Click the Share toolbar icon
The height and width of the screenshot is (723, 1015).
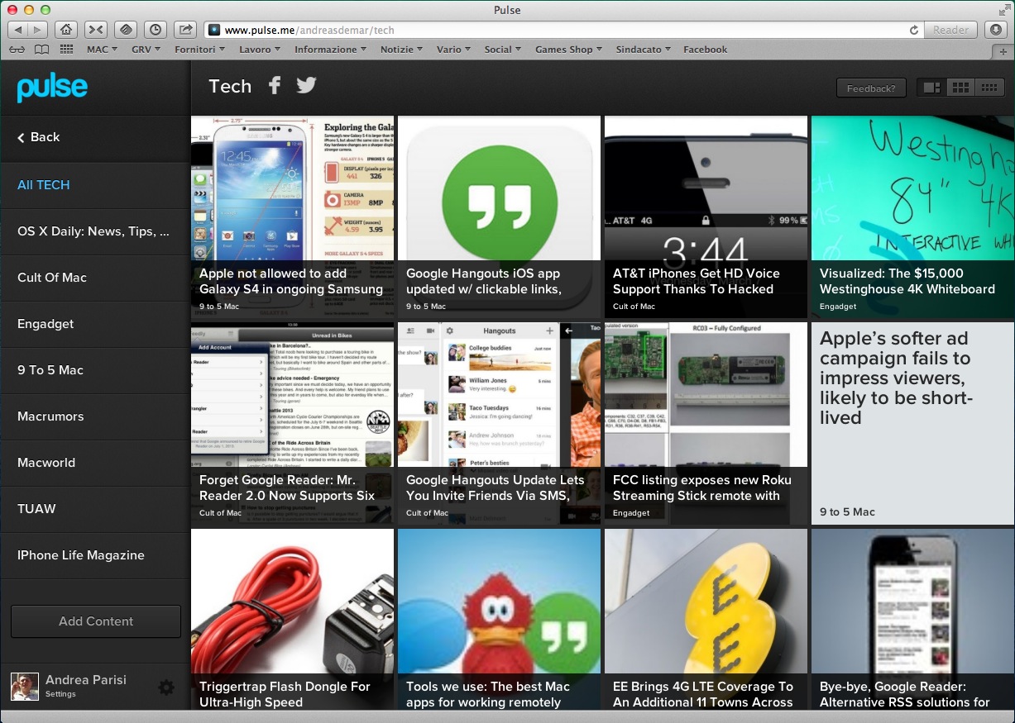(186, 30)
